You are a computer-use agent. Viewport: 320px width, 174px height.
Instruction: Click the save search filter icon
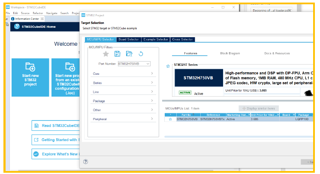pyautogui.click(x=118, y=54)
